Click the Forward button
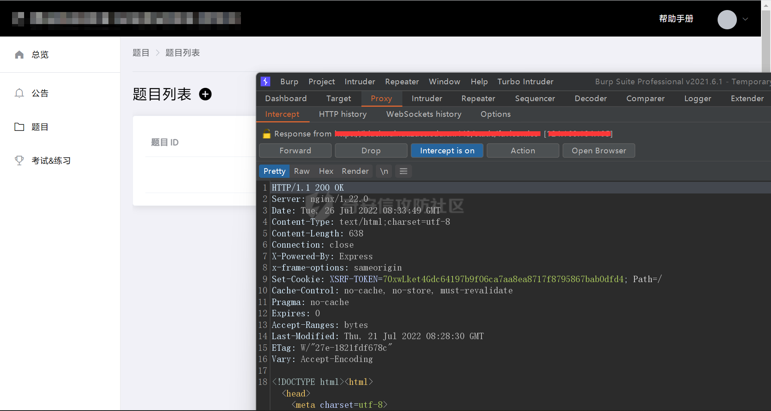Viewport: 771px width, 411px height. tap(295, 151)
